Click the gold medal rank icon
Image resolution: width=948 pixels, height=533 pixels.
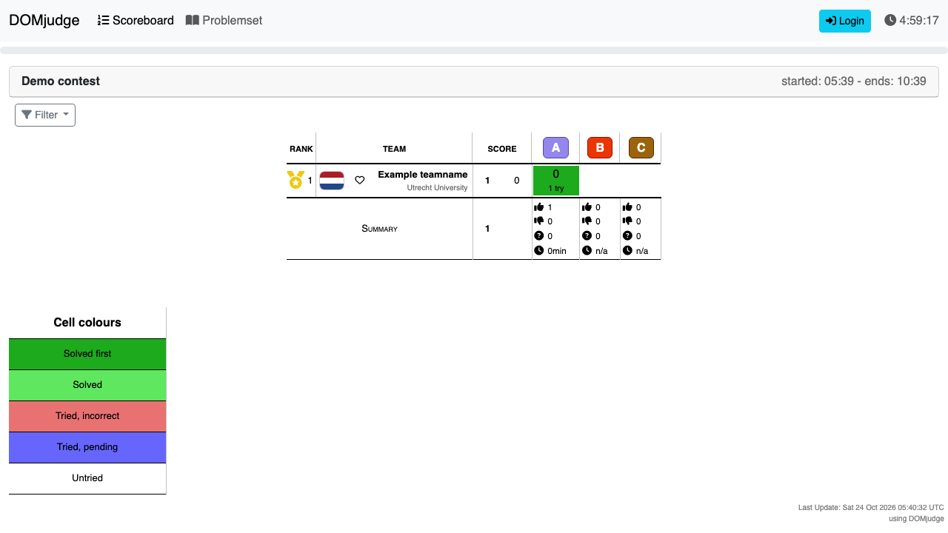tap(296, 180)
